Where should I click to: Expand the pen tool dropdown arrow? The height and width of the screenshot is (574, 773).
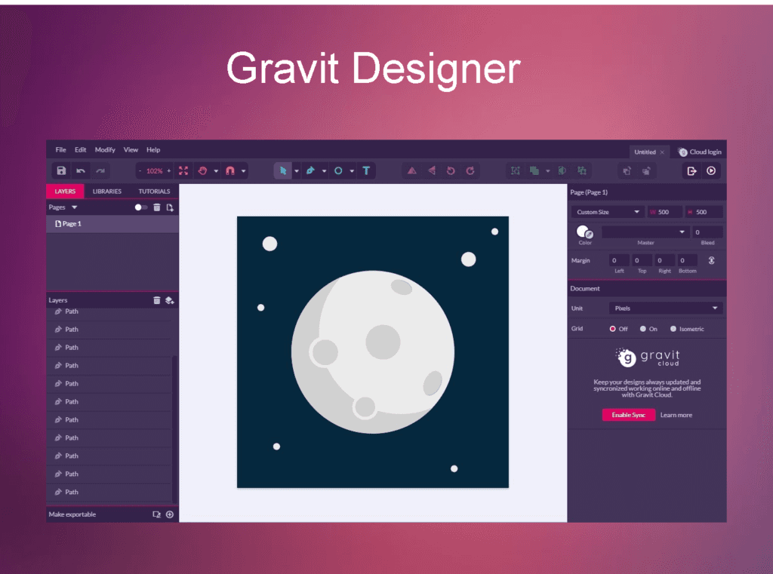(324, 171)
